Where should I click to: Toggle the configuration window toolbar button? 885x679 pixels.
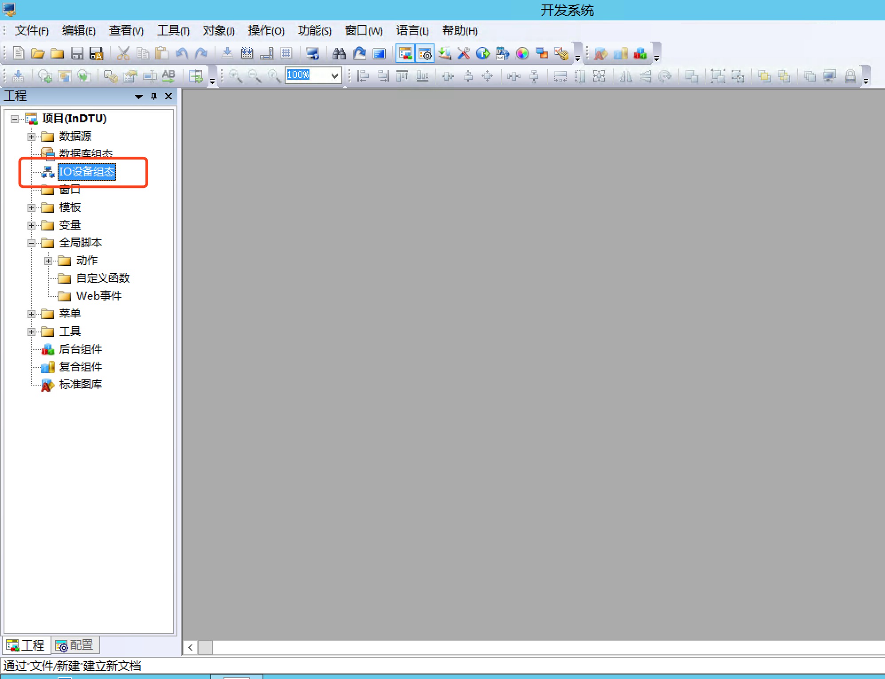(x=425, y=54)
